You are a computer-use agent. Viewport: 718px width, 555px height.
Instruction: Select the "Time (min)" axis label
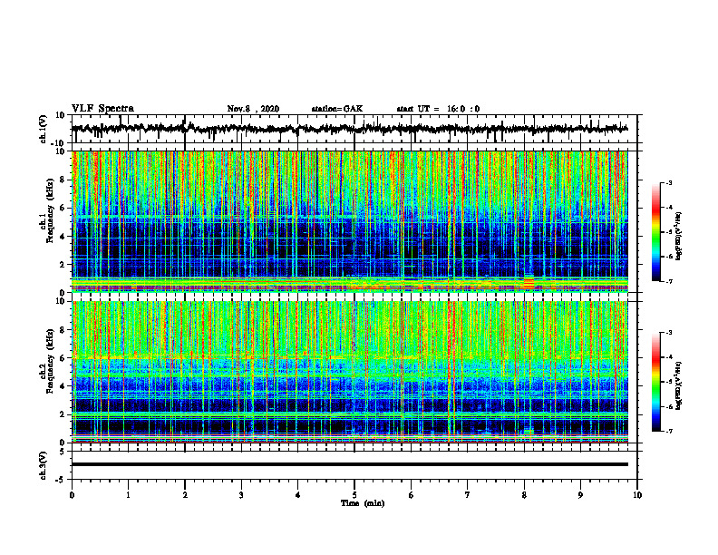[x=363, y=503]
